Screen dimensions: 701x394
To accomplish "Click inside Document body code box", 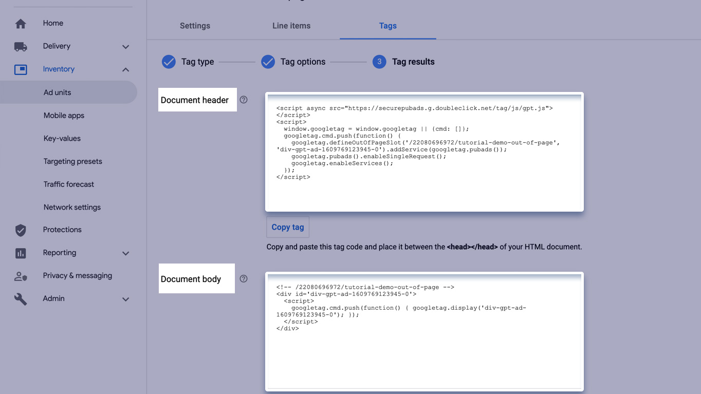I will pyautogui.click(x=425, y=332).
